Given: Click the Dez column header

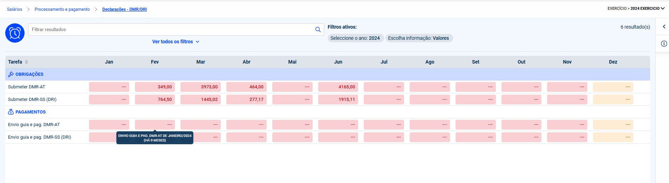Looking at the screenshot, I should coord(613,62).
